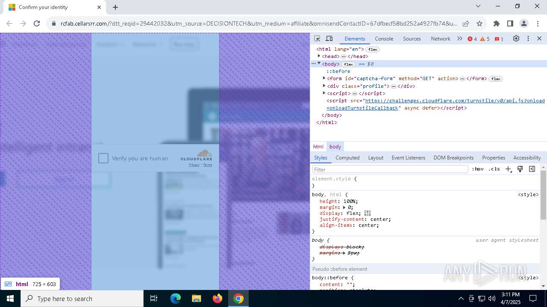Viewport: 547px width, 307px height.
Task: Open tab search dropdown arrow
Action: pyautogui.click(x=478, y=6)
